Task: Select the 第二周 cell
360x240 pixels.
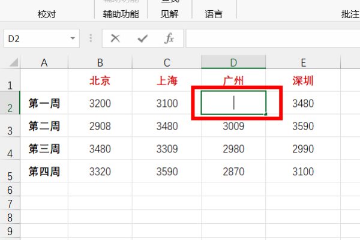Action: pyautogui.click(x=44, y=125)
